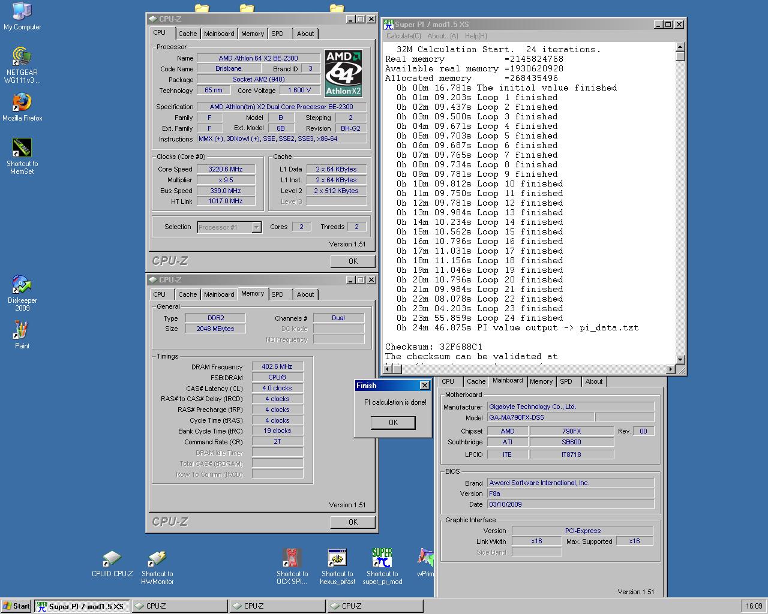The height and width of the screenshot is (614, 768).
Task: Click Southbridge value SB600
Action: click(x=571, y=442)
